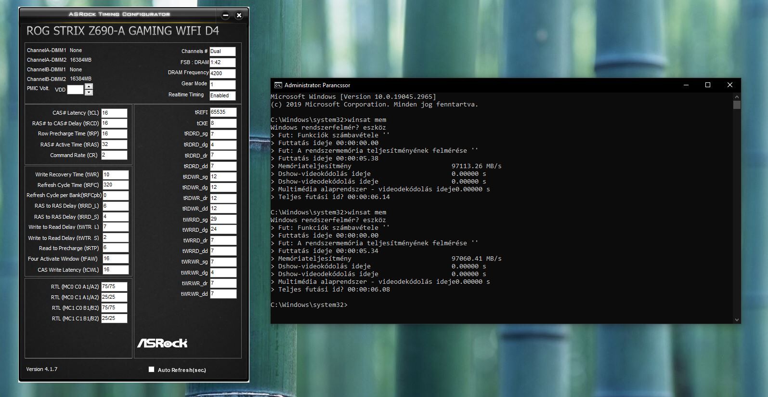Close the ASRock Timing Configurator window
This screenshot has height=397, width=768.
coord(238,15)
